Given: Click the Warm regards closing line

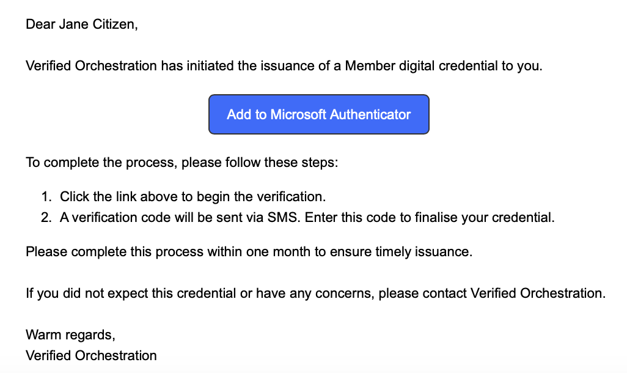Looking at the screenshot, I should tap(70, 334).
